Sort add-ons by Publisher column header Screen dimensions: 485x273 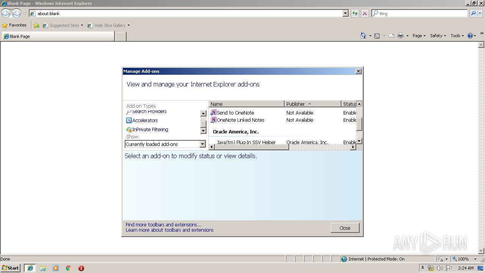coord(313,104)
